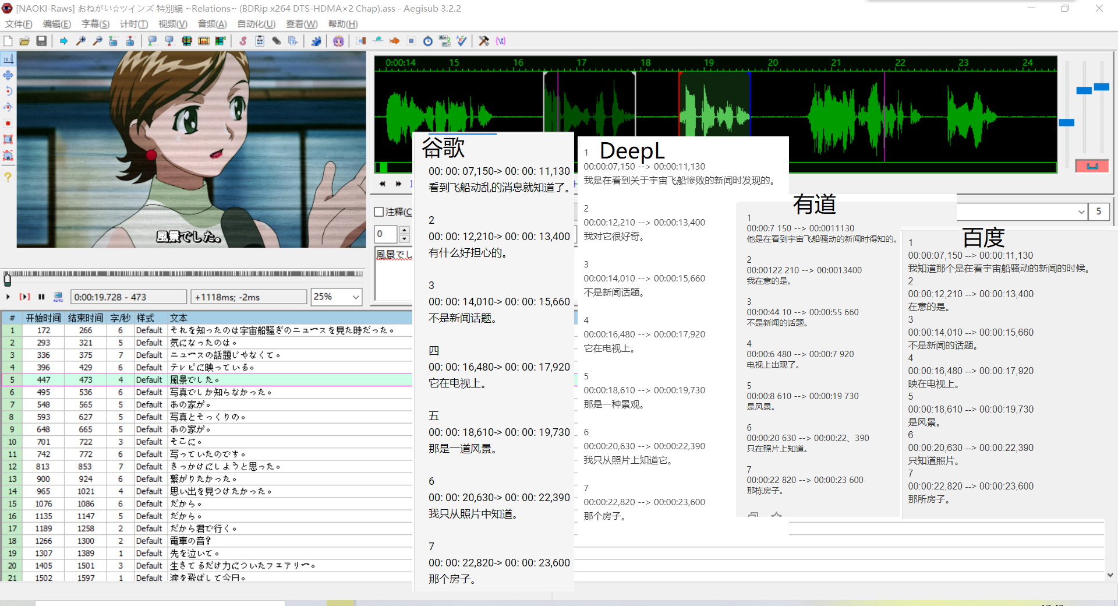Zoom in the video with magnifier plus
This screenshot has height=606, width=1118.
coord(81,41)
